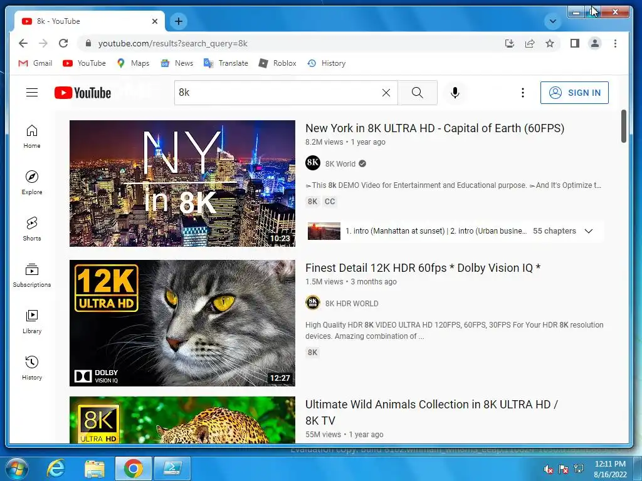The image size is (642, 481).
Task: Close the 8k - YouTube tab
Action: click(x=155, y=21)
